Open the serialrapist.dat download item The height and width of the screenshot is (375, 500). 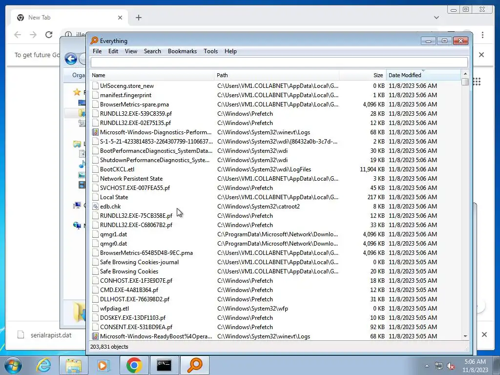[44, 335]
